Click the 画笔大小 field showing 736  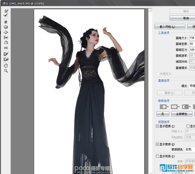click(192, 38)
